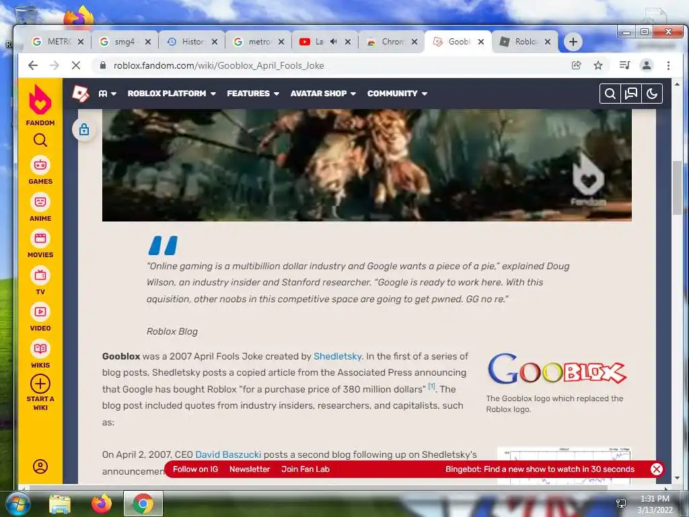Dismiss the red notification banner
689x517 pixels.
point(657,469)
